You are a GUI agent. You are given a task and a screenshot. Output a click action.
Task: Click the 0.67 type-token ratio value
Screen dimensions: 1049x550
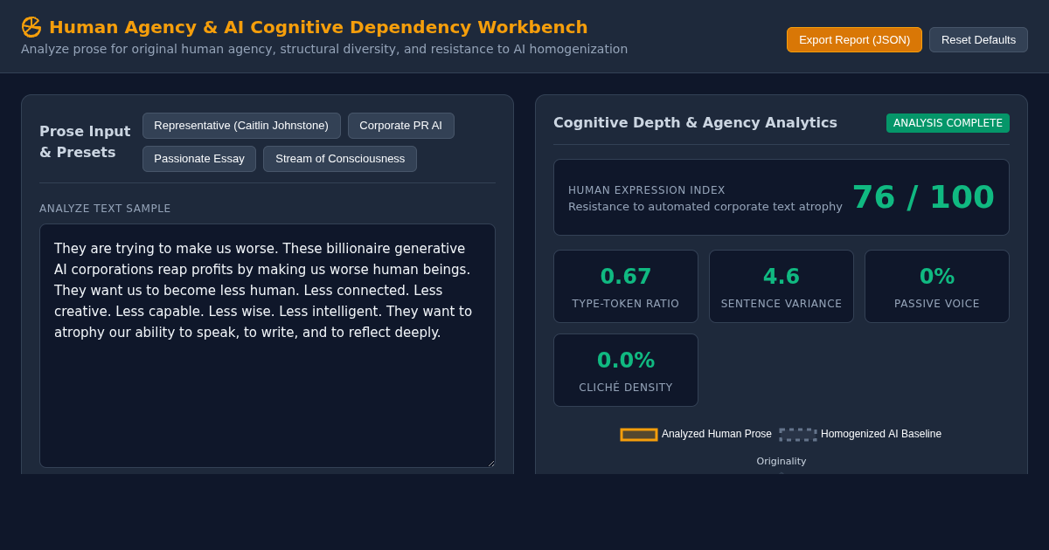coord(626,277)
